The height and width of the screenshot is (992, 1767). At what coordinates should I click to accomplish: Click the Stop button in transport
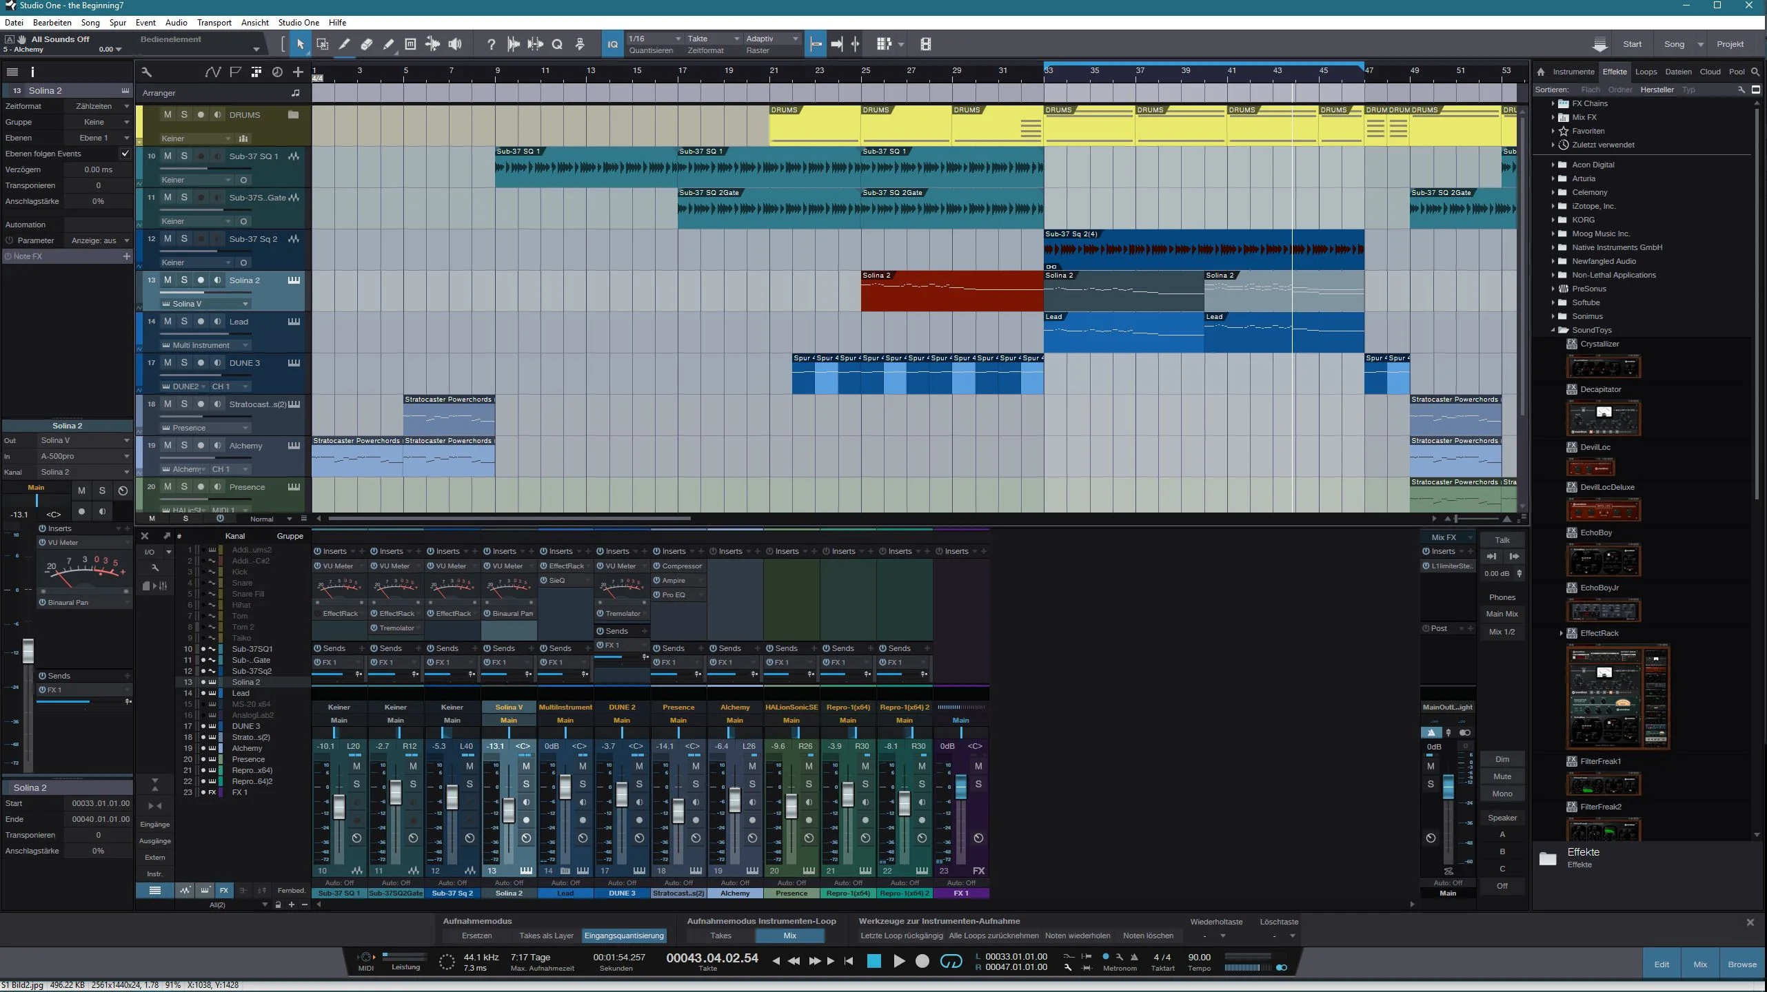(874, 961)
